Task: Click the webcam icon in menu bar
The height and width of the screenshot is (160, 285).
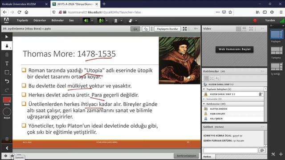Action: coord(116,20)
